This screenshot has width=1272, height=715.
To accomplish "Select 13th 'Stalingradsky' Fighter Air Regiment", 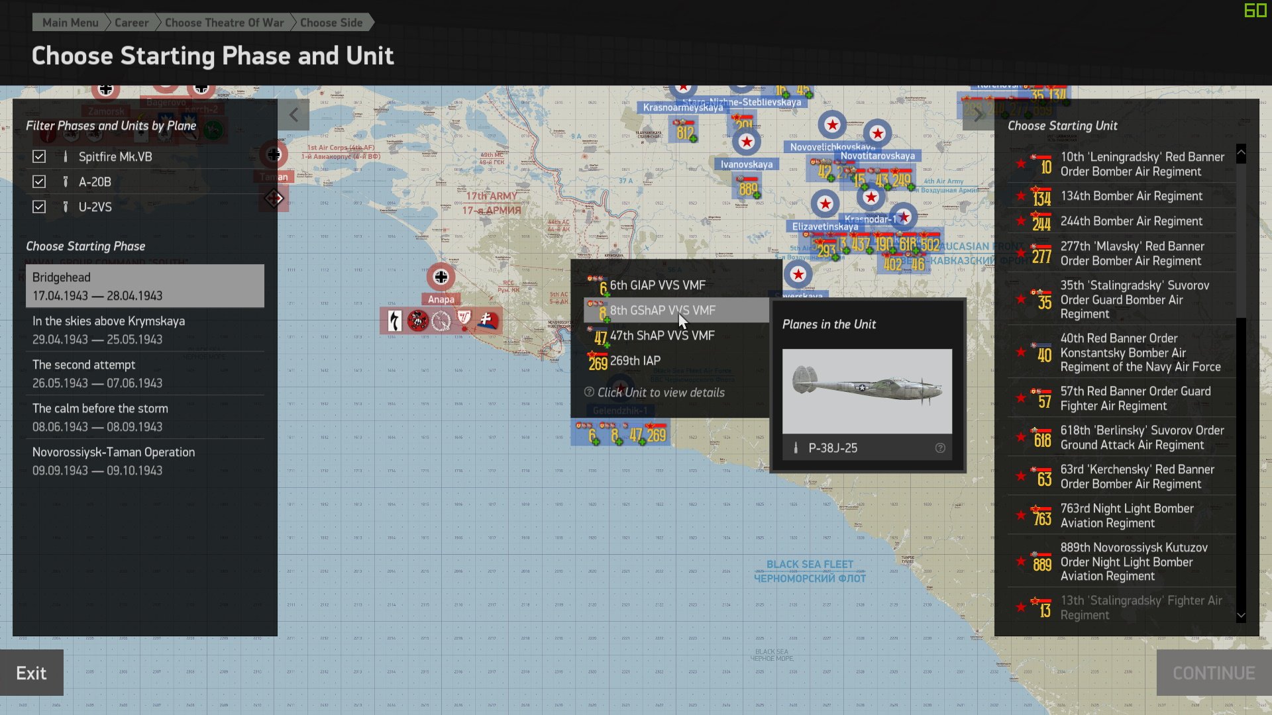I will [1121, 607].
